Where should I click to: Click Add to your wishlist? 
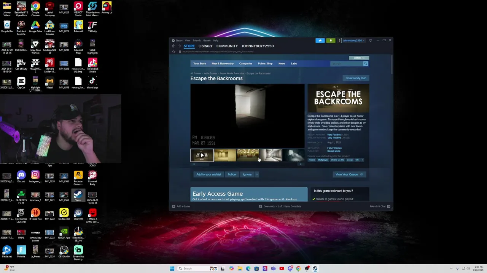[208, 174]
